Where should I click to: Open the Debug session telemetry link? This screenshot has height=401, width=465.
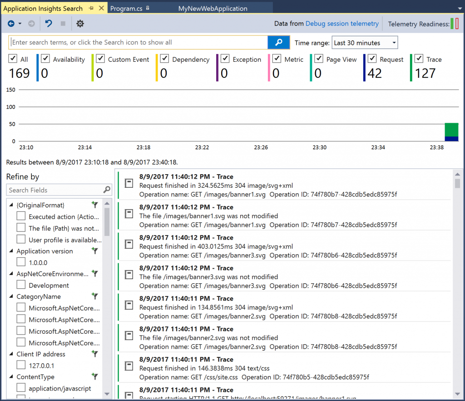tap(342, 24)
